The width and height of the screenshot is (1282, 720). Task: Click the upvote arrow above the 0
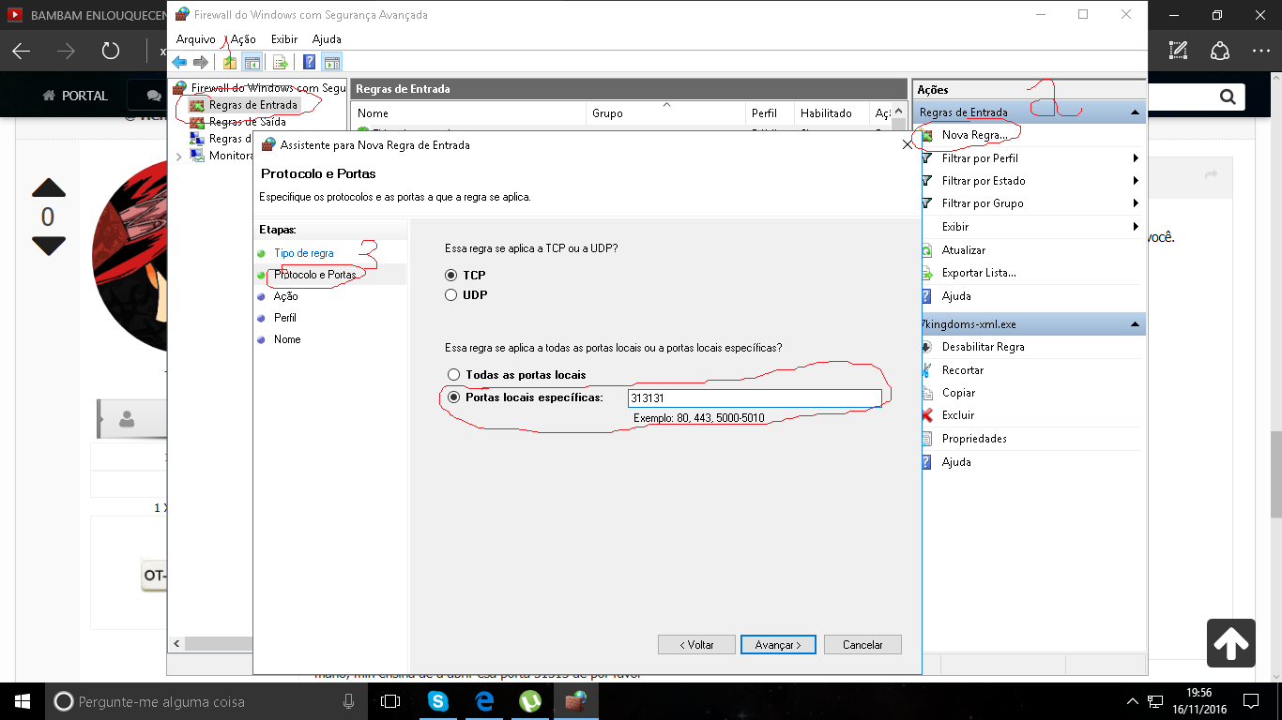tap(49, 187)
